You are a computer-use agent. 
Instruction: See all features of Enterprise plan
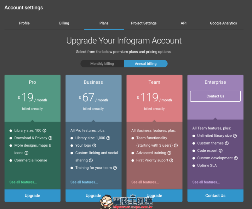point(206,182)
